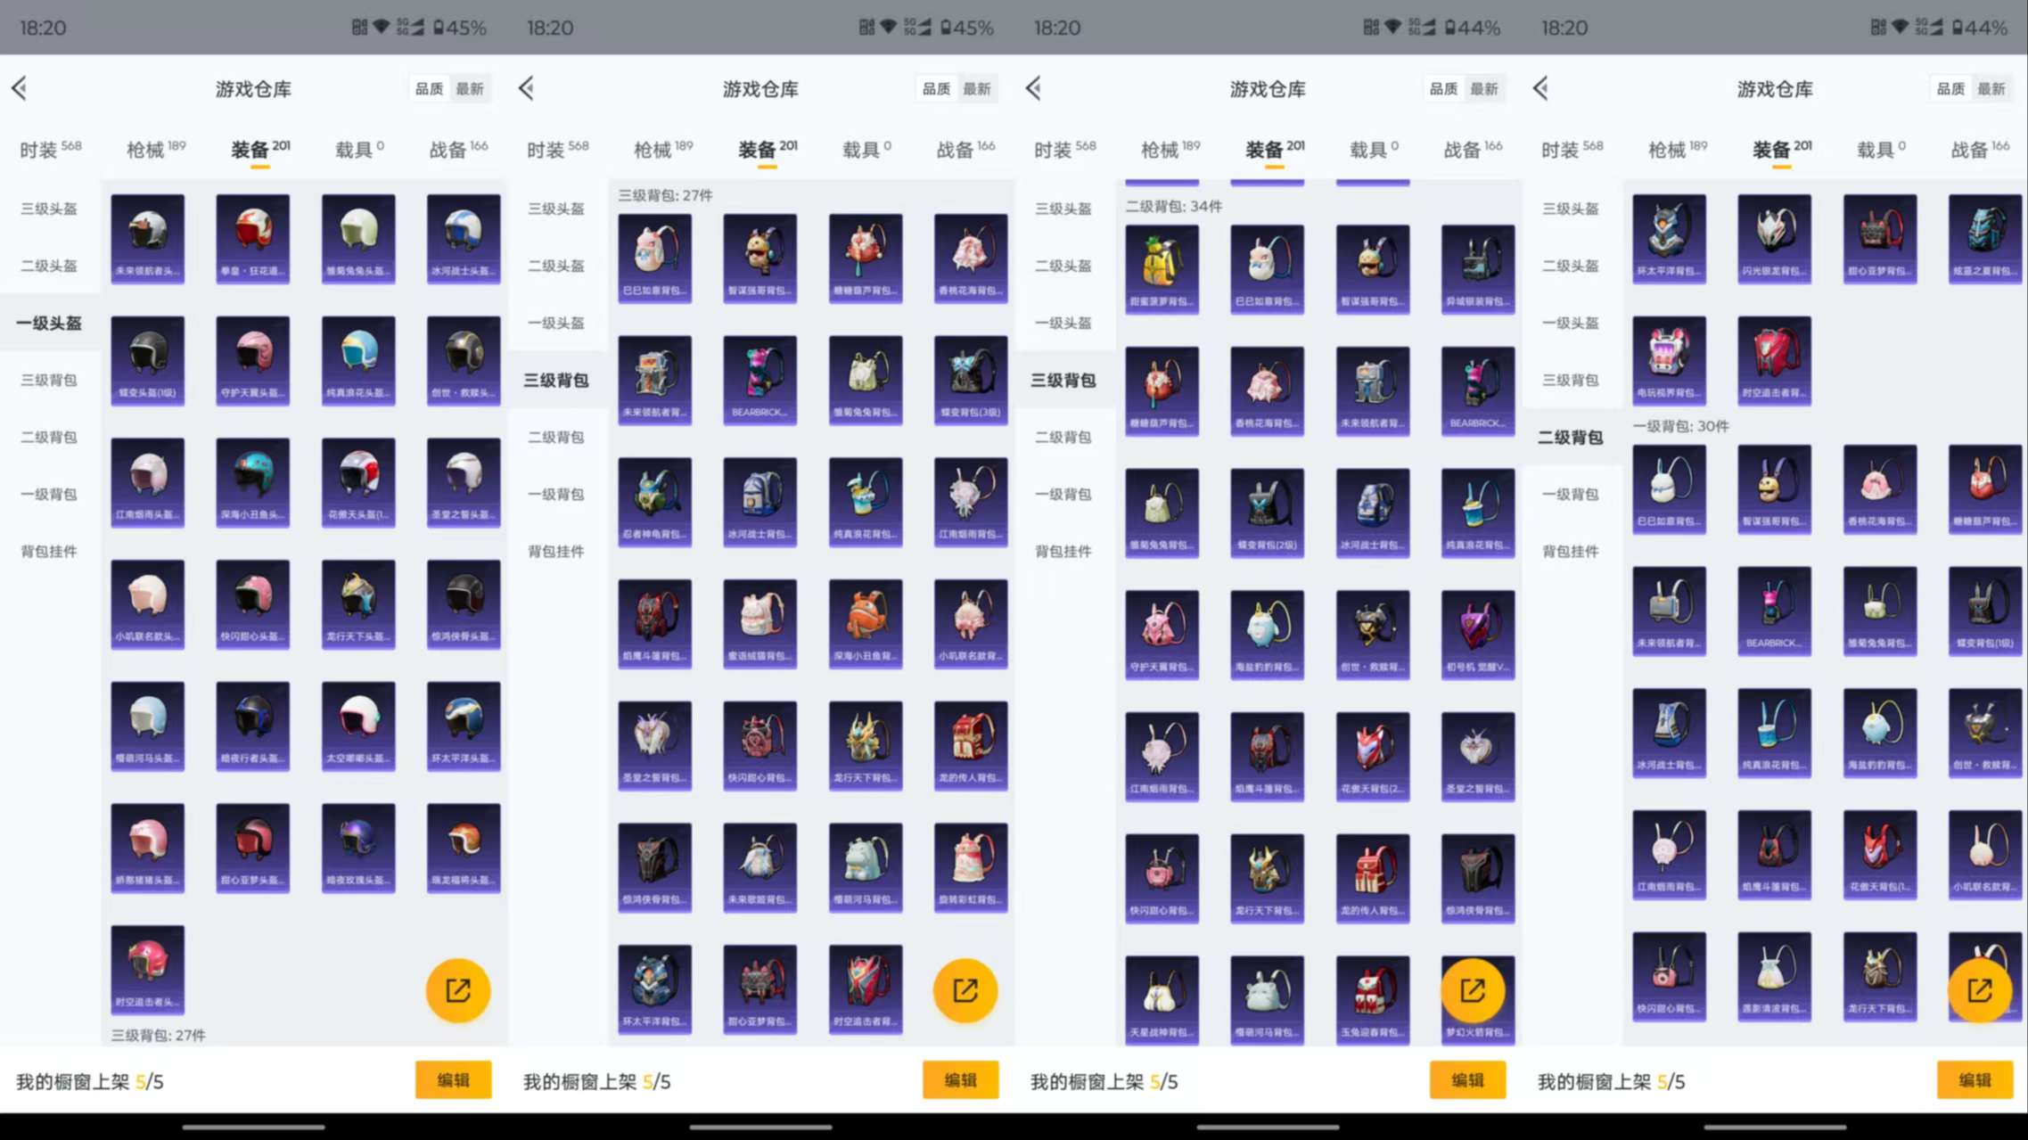Screen dimensions: 2028x1140
Task: Select the 冰河战士背包 backpack icon
Action: coord(759,501)
